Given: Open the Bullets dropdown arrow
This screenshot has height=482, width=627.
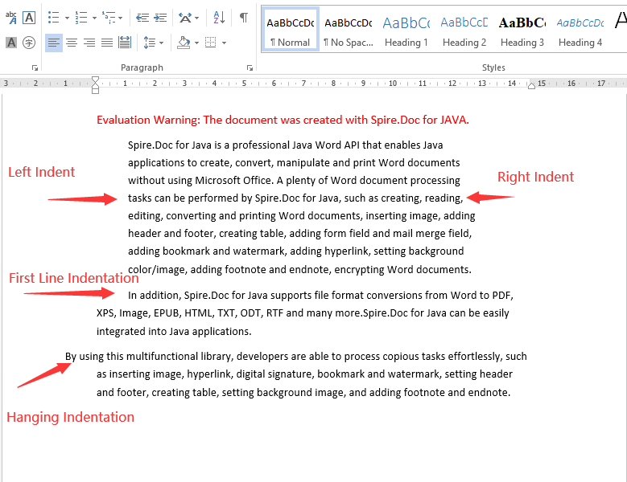Looking at the screenshot, I should pyautogui.click(x=67, y=18).
